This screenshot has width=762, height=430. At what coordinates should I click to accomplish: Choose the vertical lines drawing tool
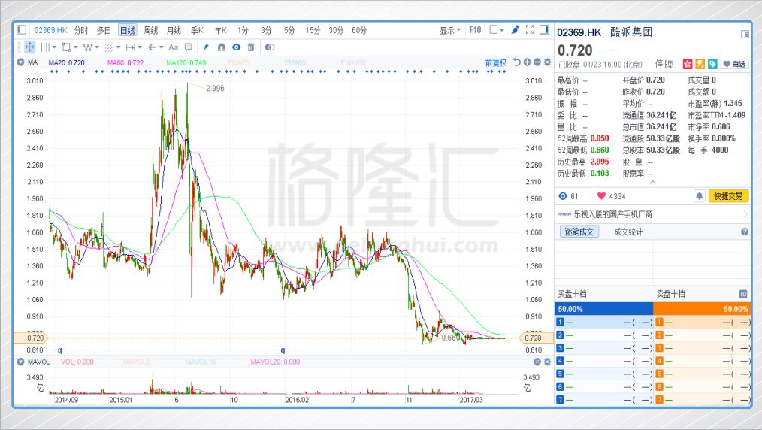tap(44, 47)
